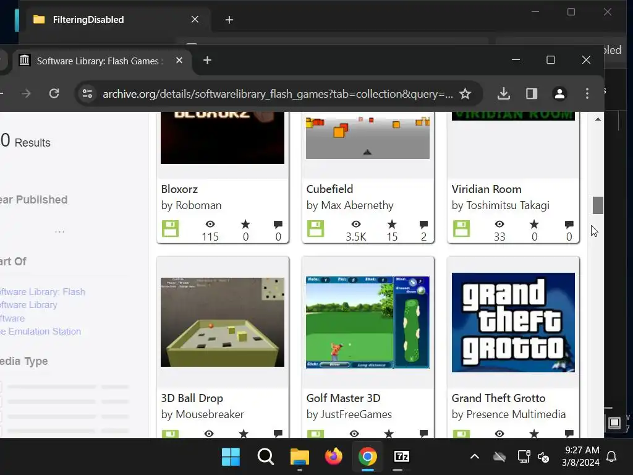Open the clock showing 9:27 AM
633x475 pixels.
[580, 456]
